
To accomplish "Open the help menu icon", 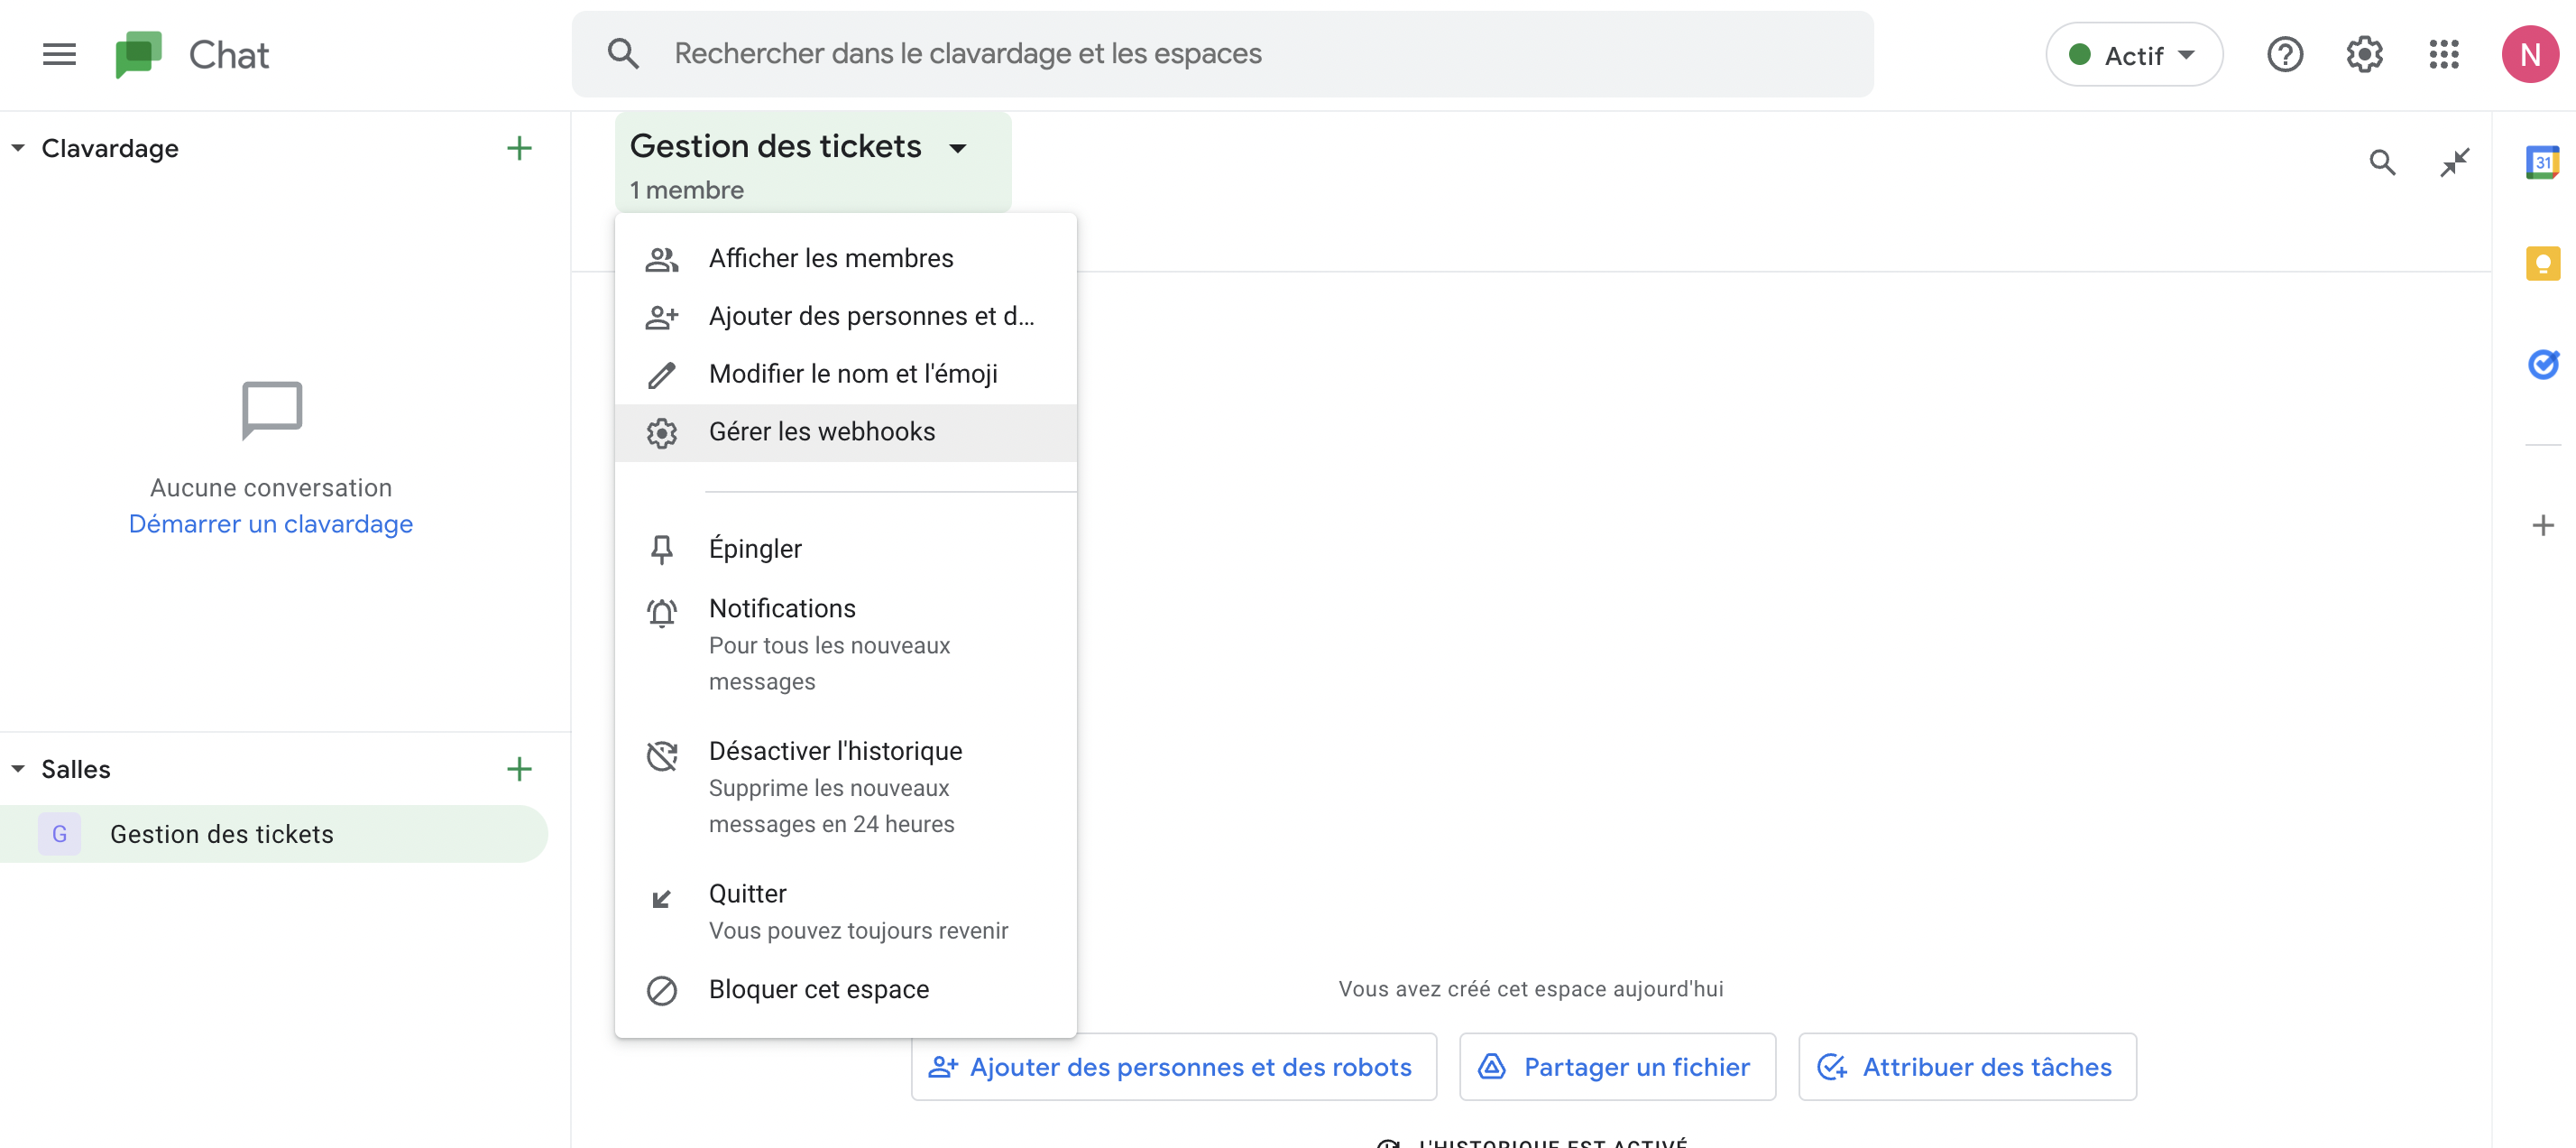I will (x=2284, y=54).
